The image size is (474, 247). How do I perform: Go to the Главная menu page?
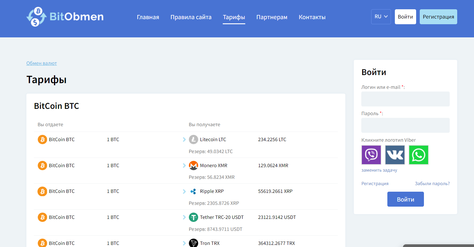(148, 17)
